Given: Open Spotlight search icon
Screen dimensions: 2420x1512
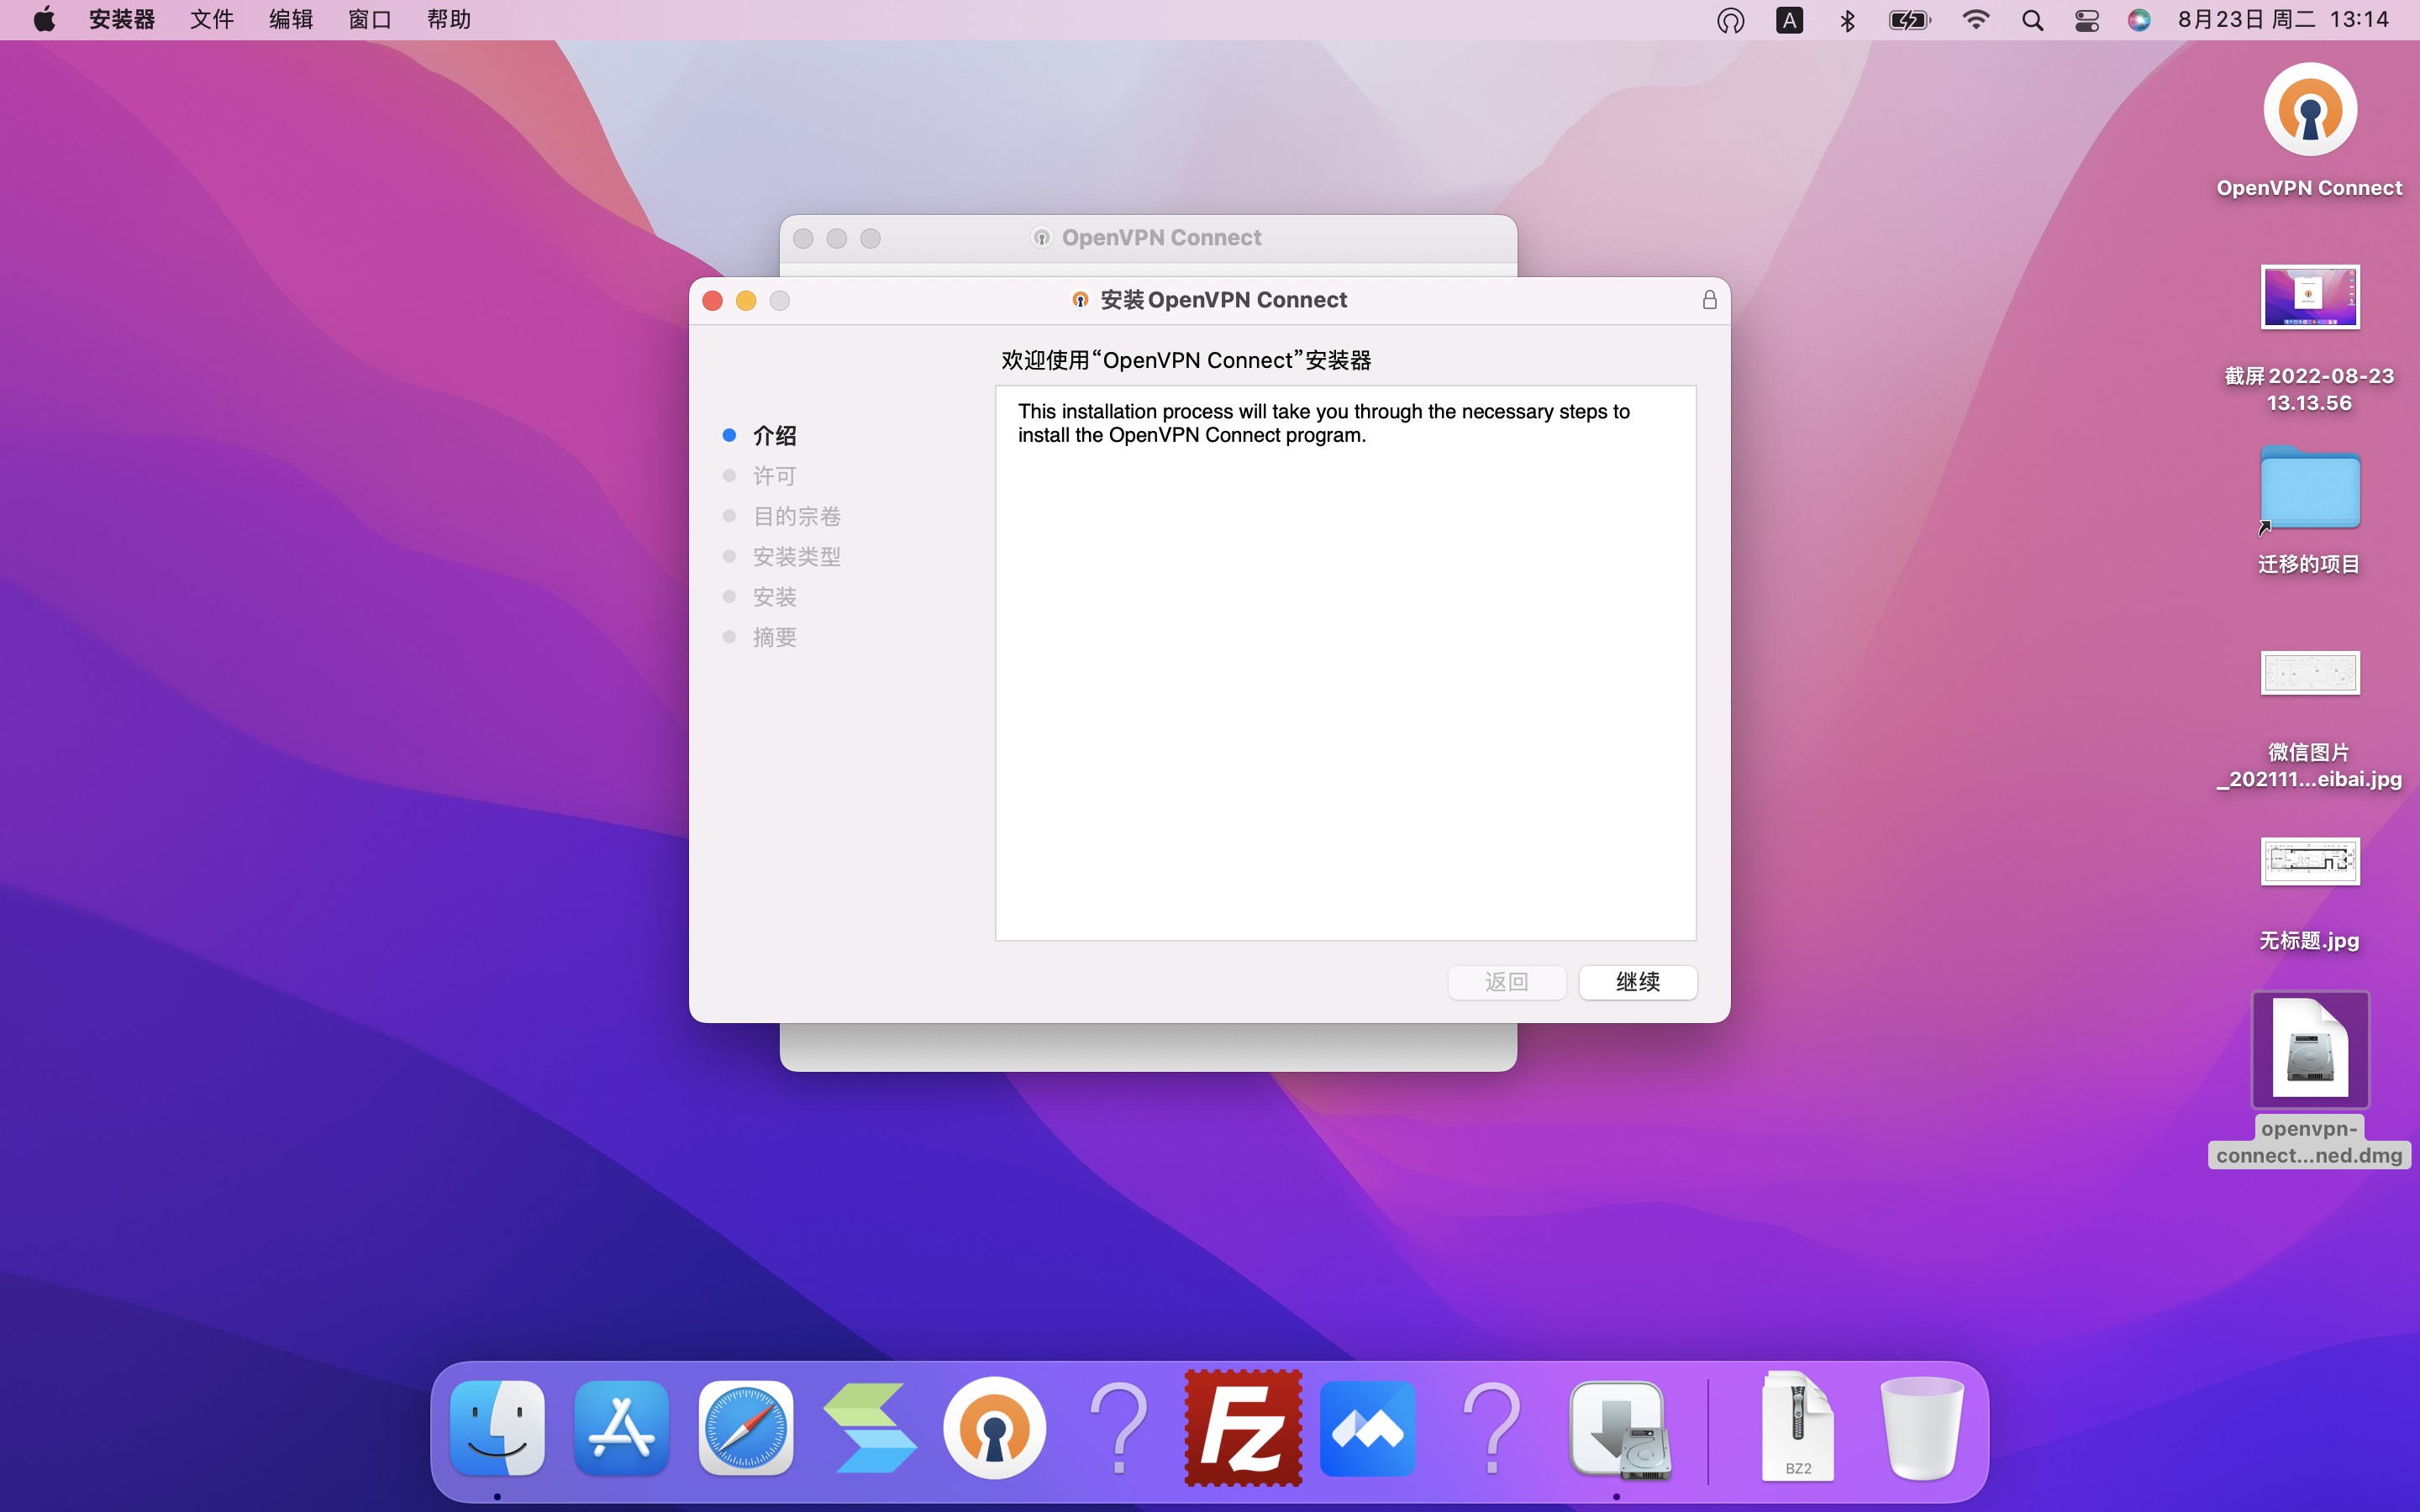Looking at the screenshot, I should pos(2032,20).
